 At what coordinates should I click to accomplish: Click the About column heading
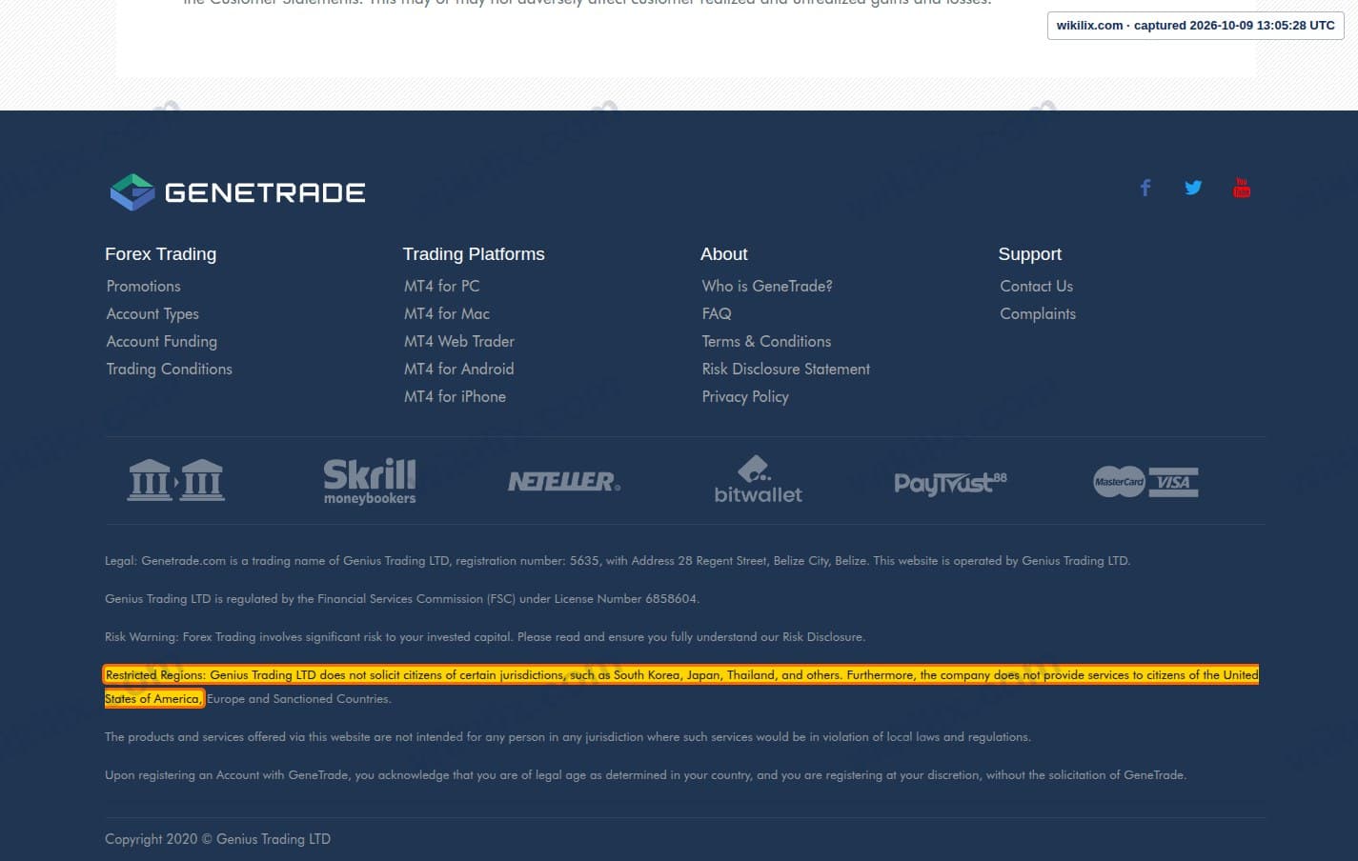click(724, 254)
